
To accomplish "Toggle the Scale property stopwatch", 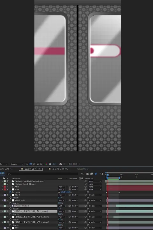I will tap(11, 192).
